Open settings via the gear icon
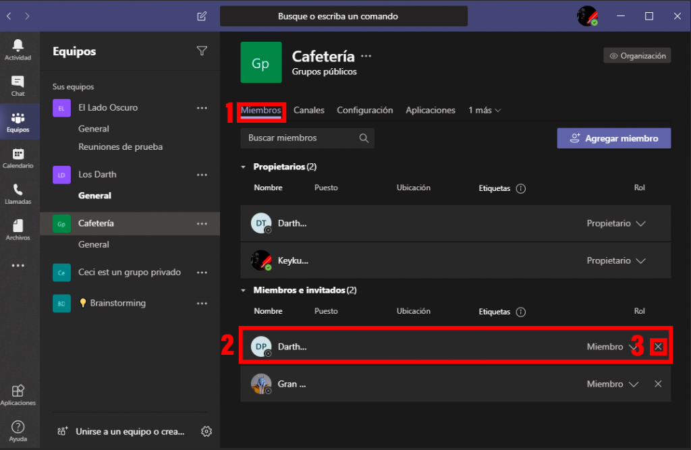The image size is (691, 450). coord(206,430)
